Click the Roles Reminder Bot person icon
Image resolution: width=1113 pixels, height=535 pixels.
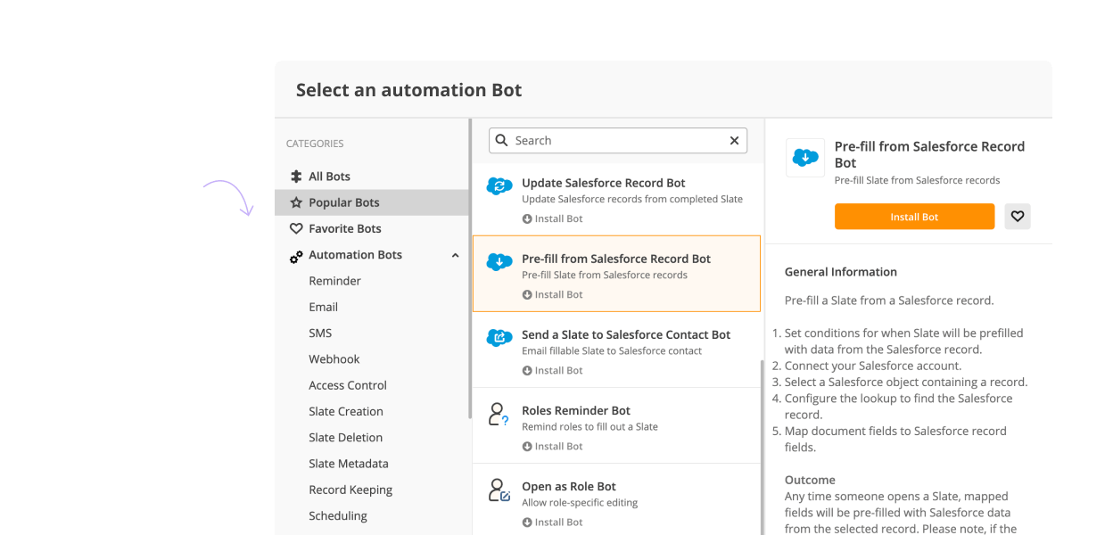(x=499, y=414)
